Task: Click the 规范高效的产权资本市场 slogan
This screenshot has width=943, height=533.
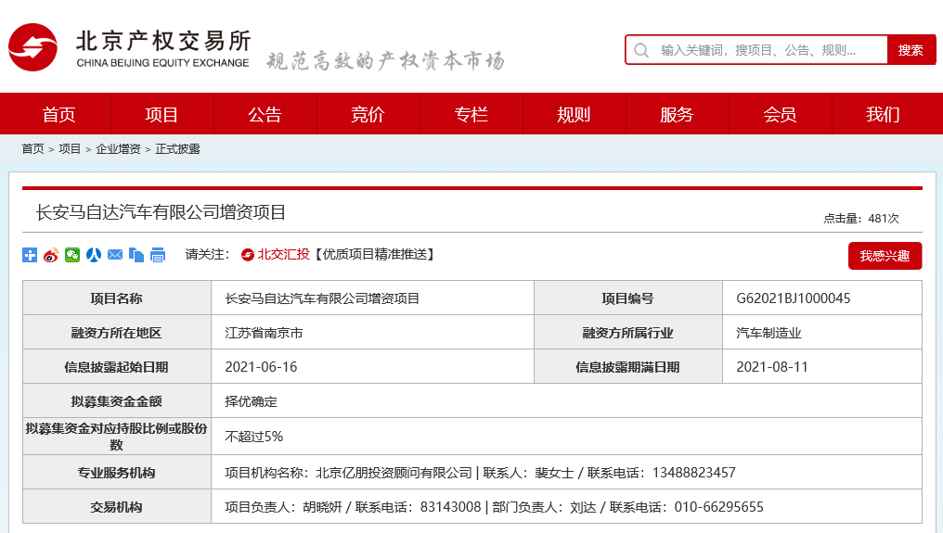Action: (x=385, y=60)
